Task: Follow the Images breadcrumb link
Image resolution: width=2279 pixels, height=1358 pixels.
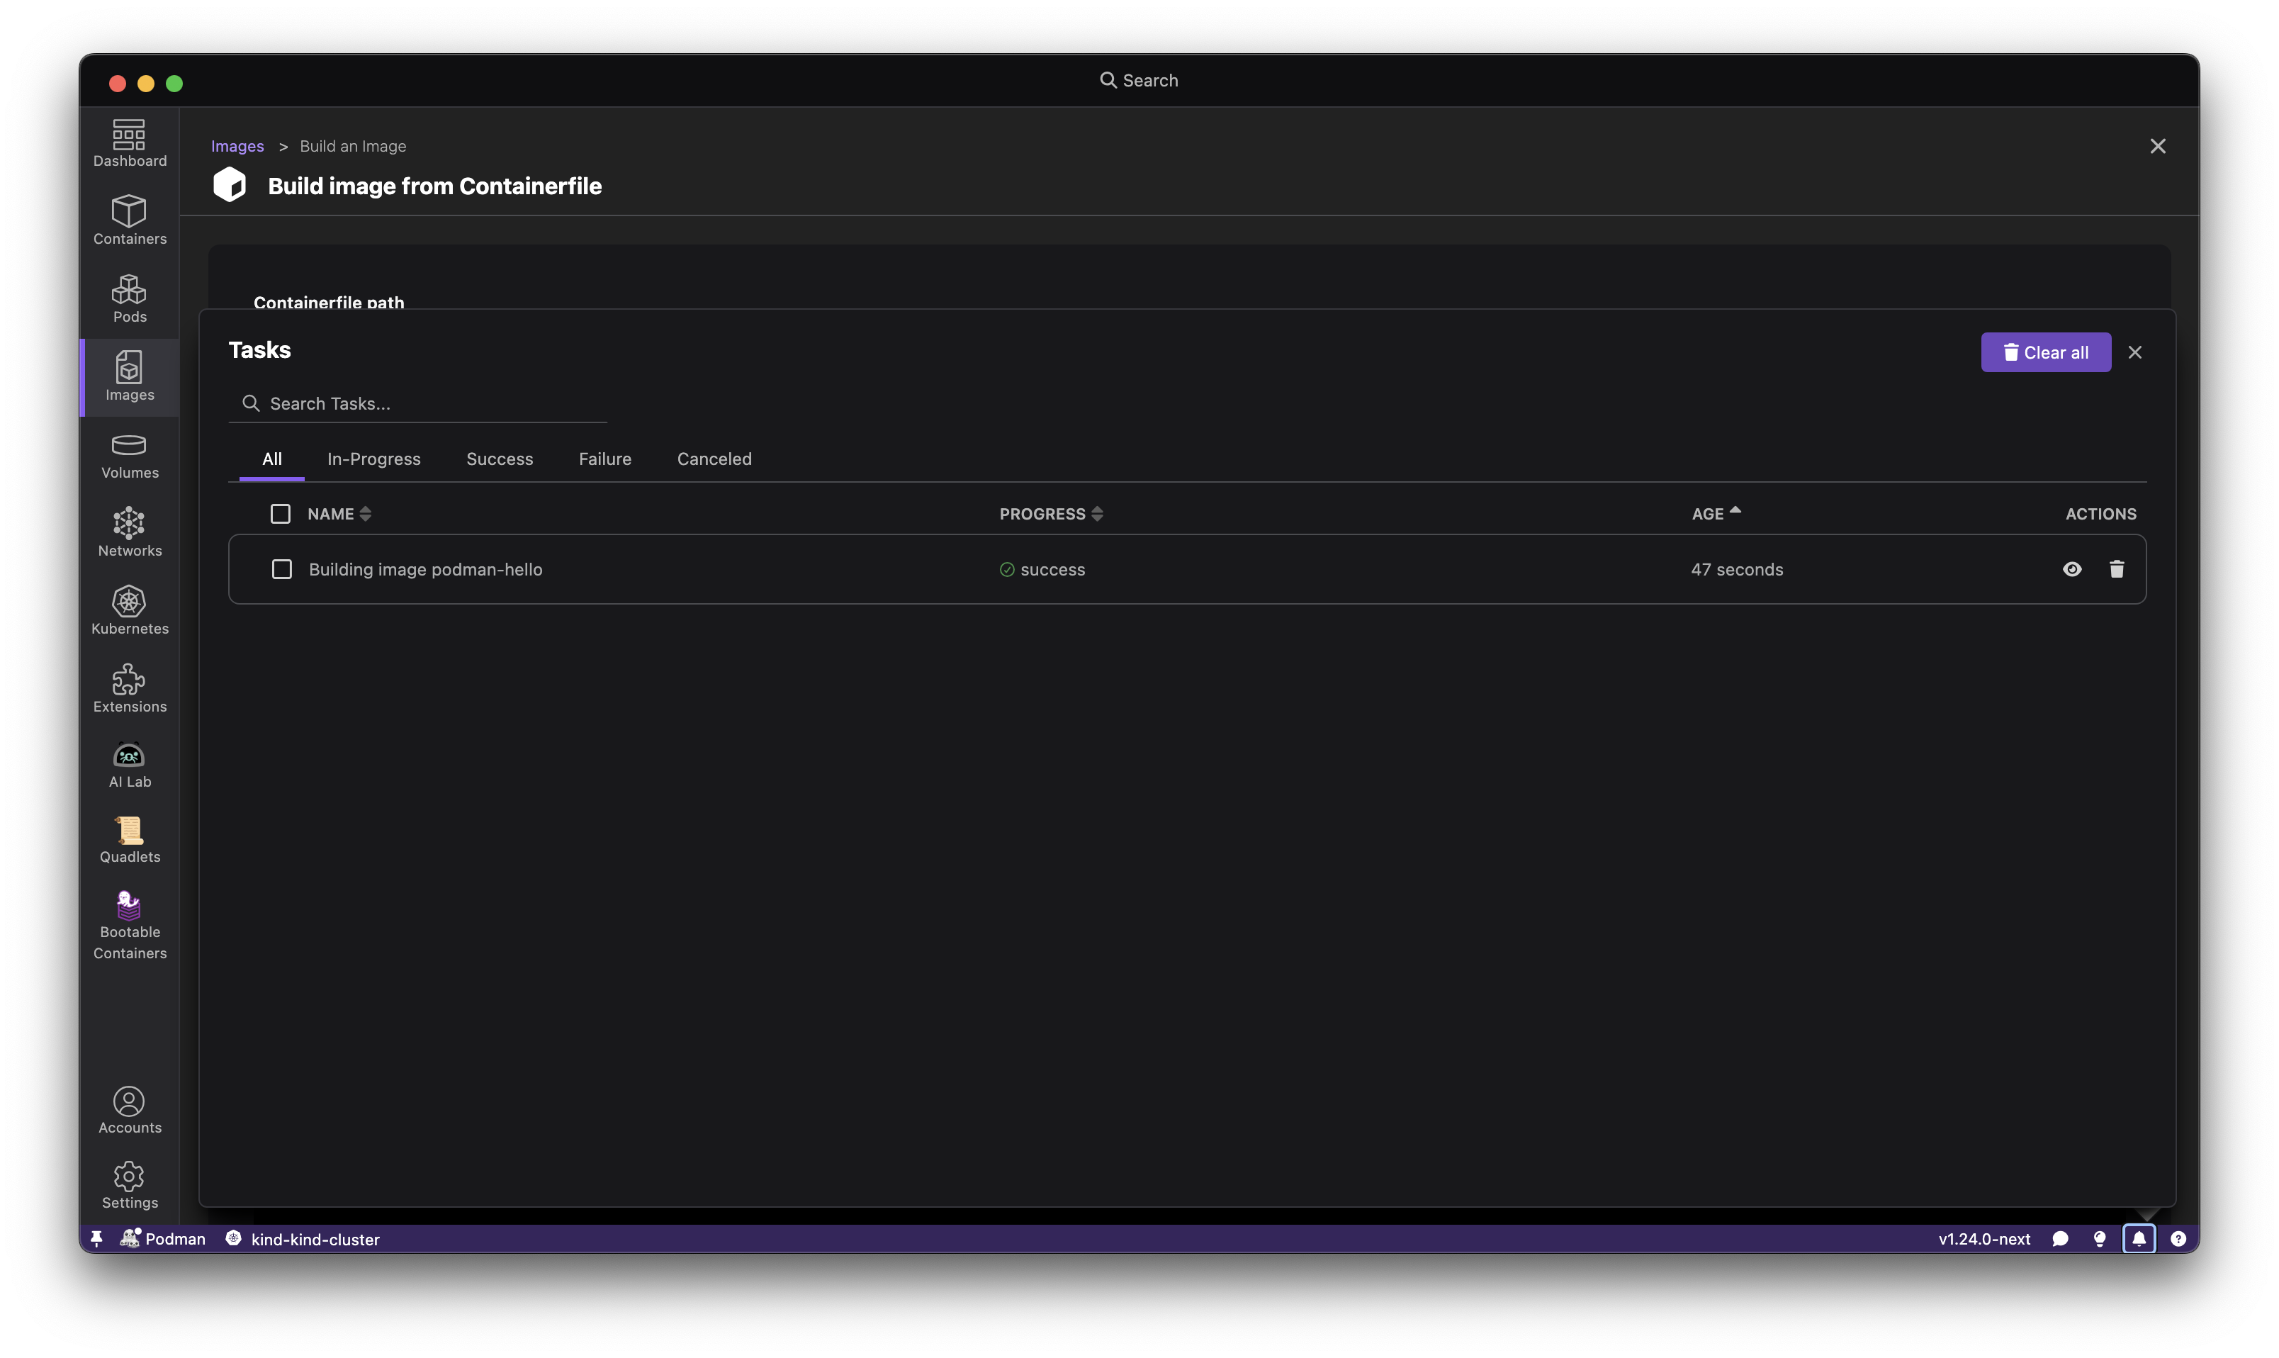Action: pyautogui.click(x=237, y=147)
